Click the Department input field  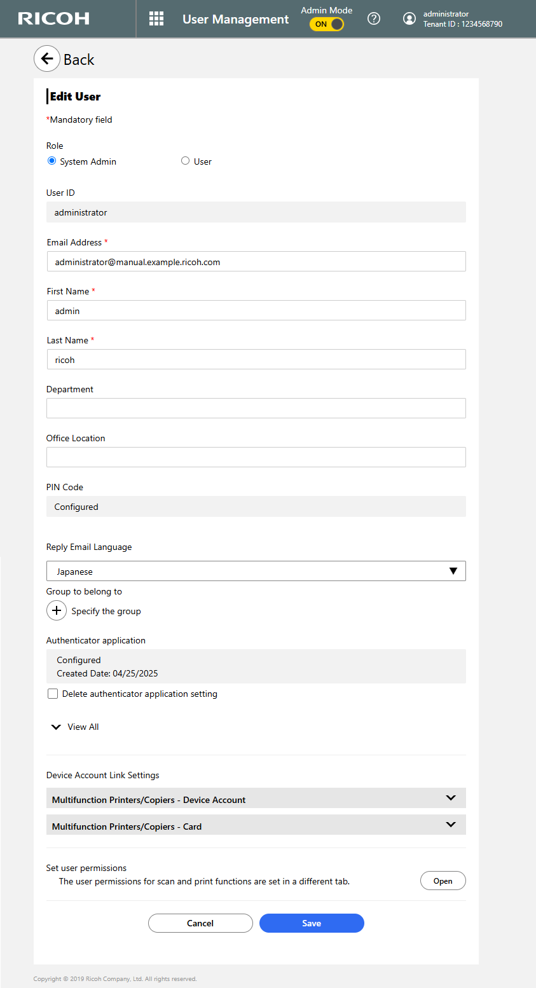pos(256,408)
